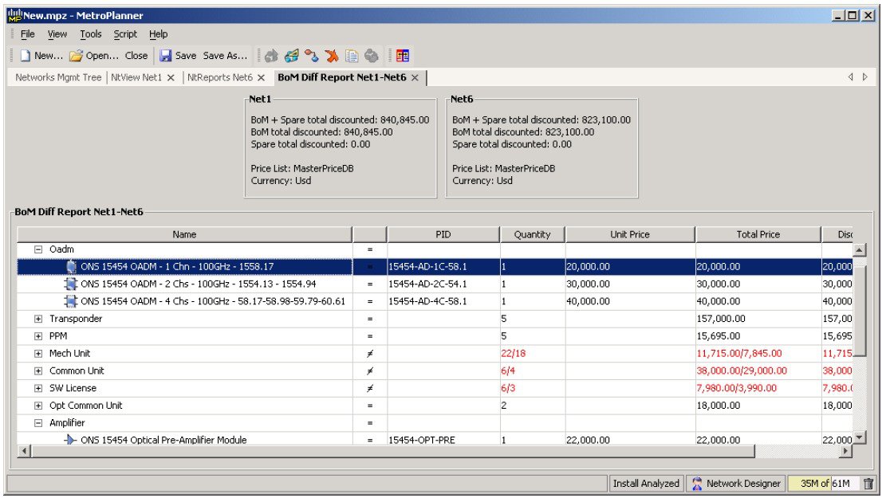Click the Unit Price column header

(x=630, y=234)
